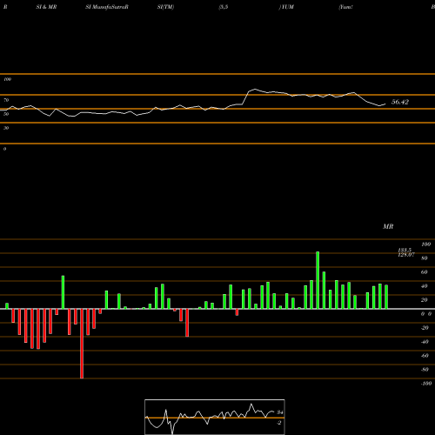The width and height of the screenshot is (435, 435).
Task: Click the "(5,5" parameter text in header
Action: coord(224,7)
